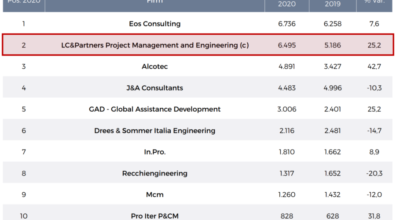Click the 3.427 value for Alcotec
This screenshot has width=396, height=220.
[333, 66]
